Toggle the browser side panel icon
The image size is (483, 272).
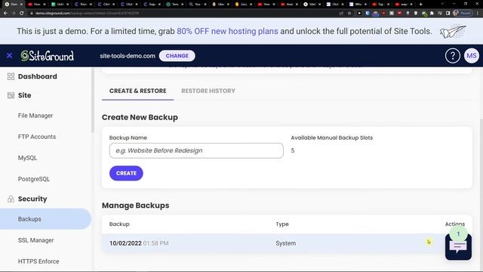tap(448, 14)
